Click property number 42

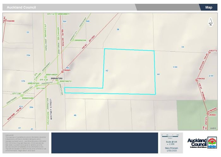pos(107,71)
